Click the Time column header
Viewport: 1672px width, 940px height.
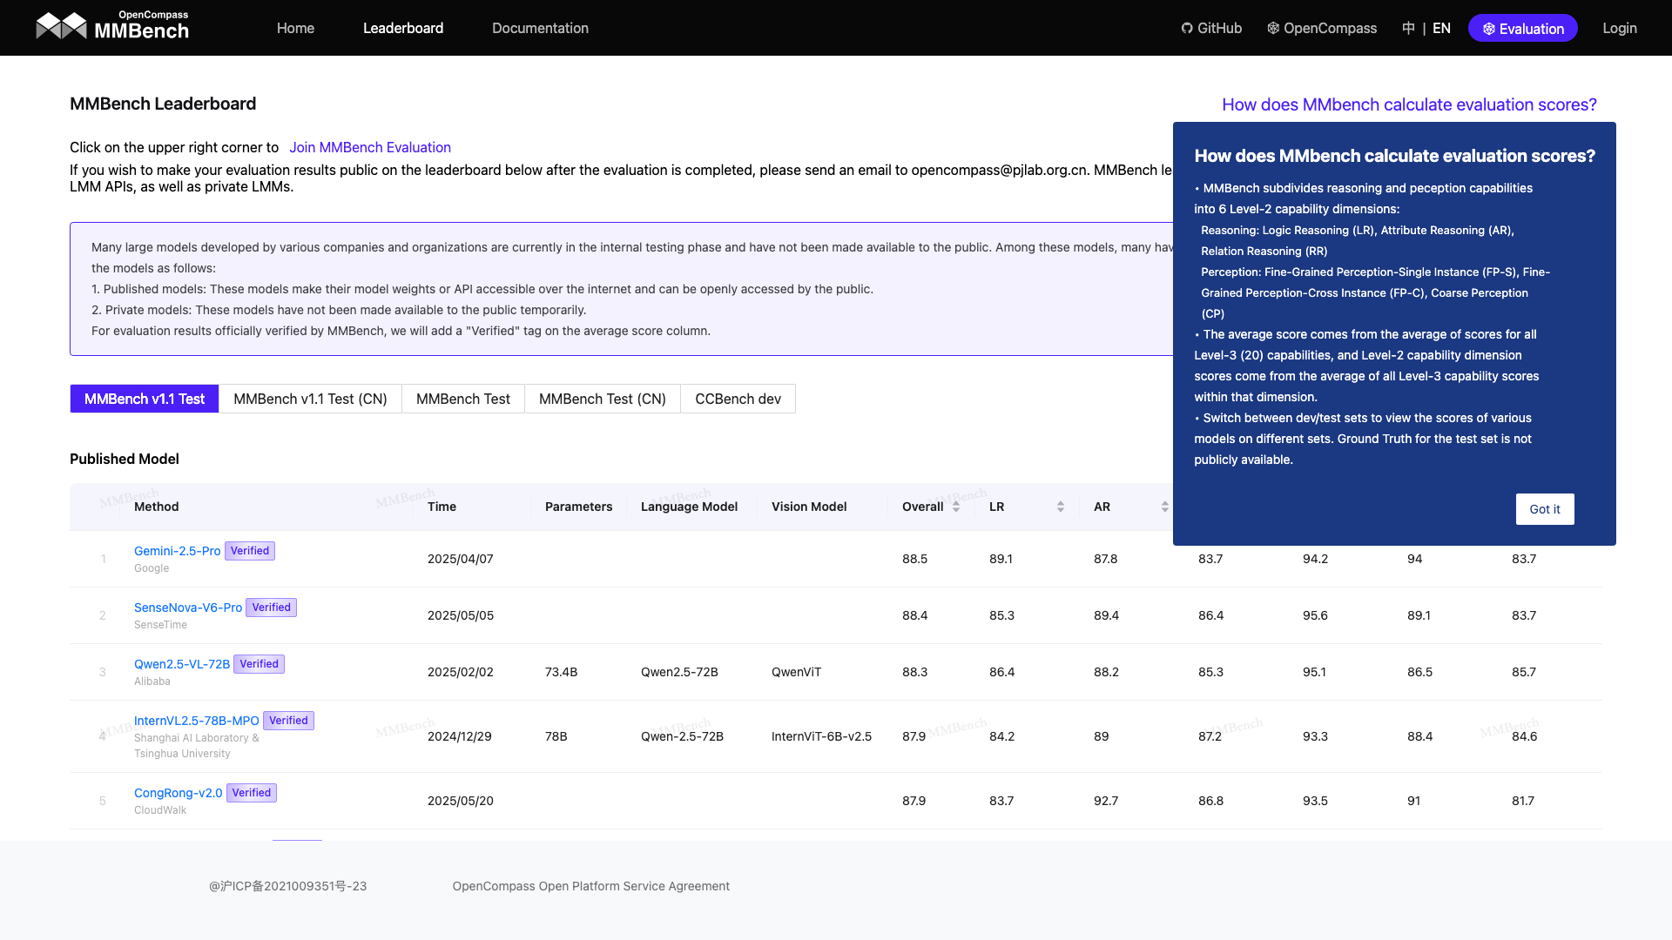(442, 507)
